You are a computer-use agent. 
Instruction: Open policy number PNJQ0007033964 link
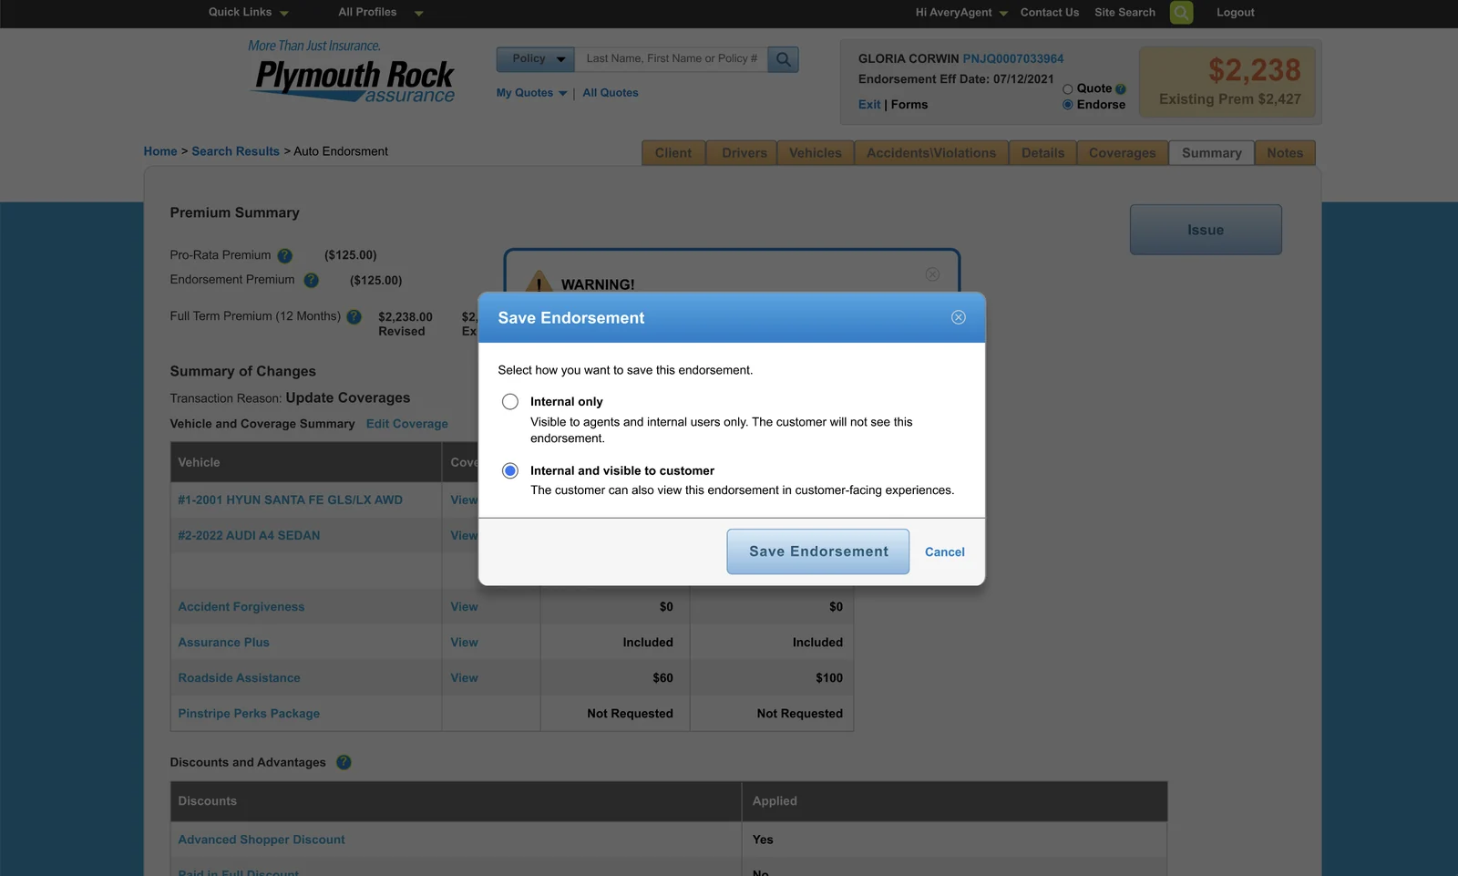click(1013, 58)
